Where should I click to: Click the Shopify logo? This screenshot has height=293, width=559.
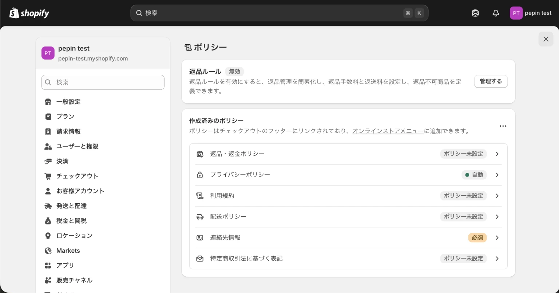[x=29, y=13]
